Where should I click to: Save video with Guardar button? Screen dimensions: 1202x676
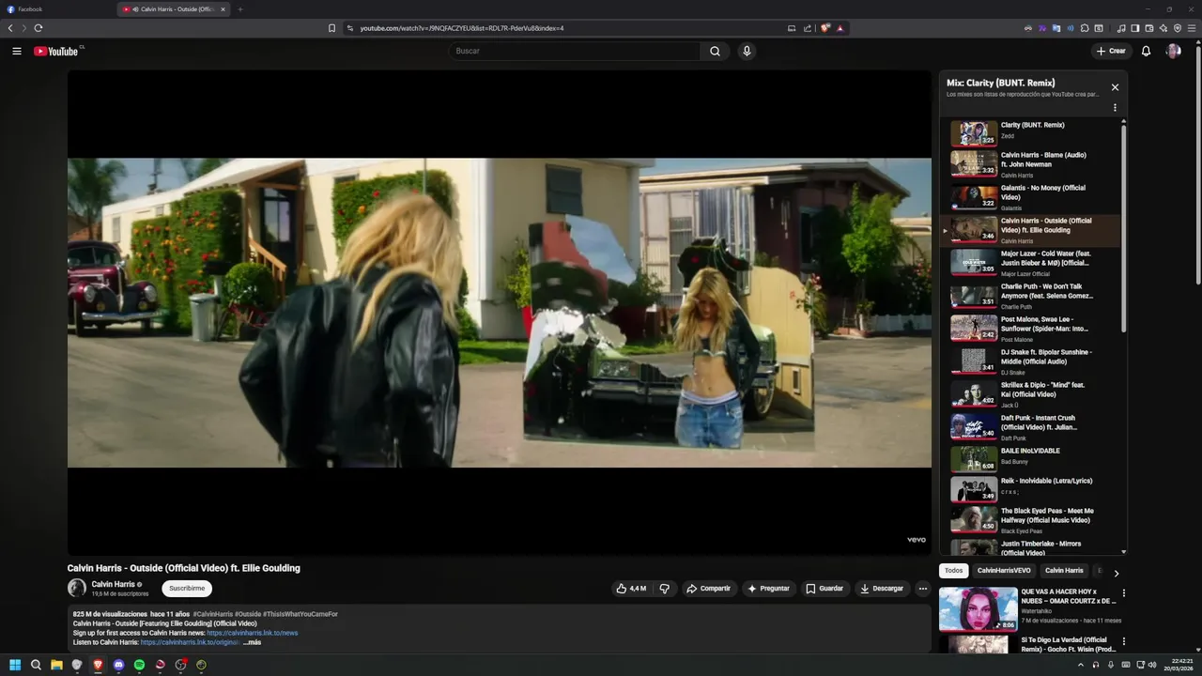(x=824, y=589)
